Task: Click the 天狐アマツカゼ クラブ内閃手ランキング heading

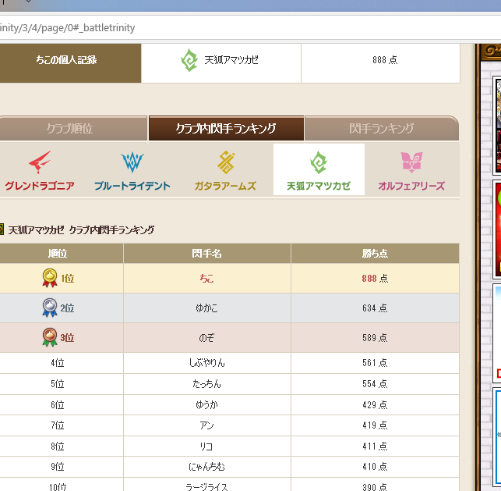Action: click(81, 229)
